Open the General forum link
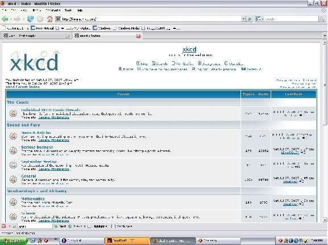 pos(28,176)
